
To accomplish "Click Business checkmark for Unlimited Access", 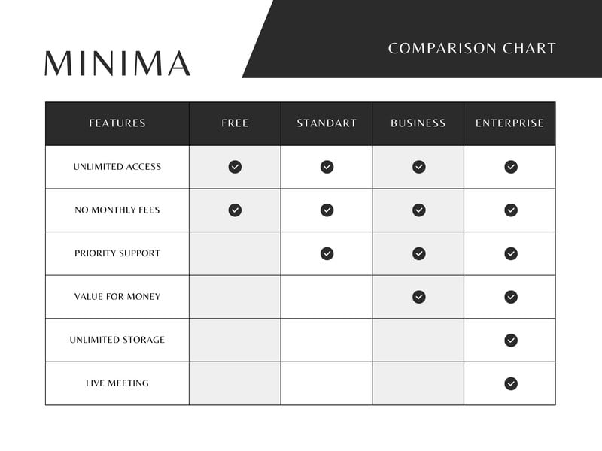I will pyautogui.click(x=418, y=167).
